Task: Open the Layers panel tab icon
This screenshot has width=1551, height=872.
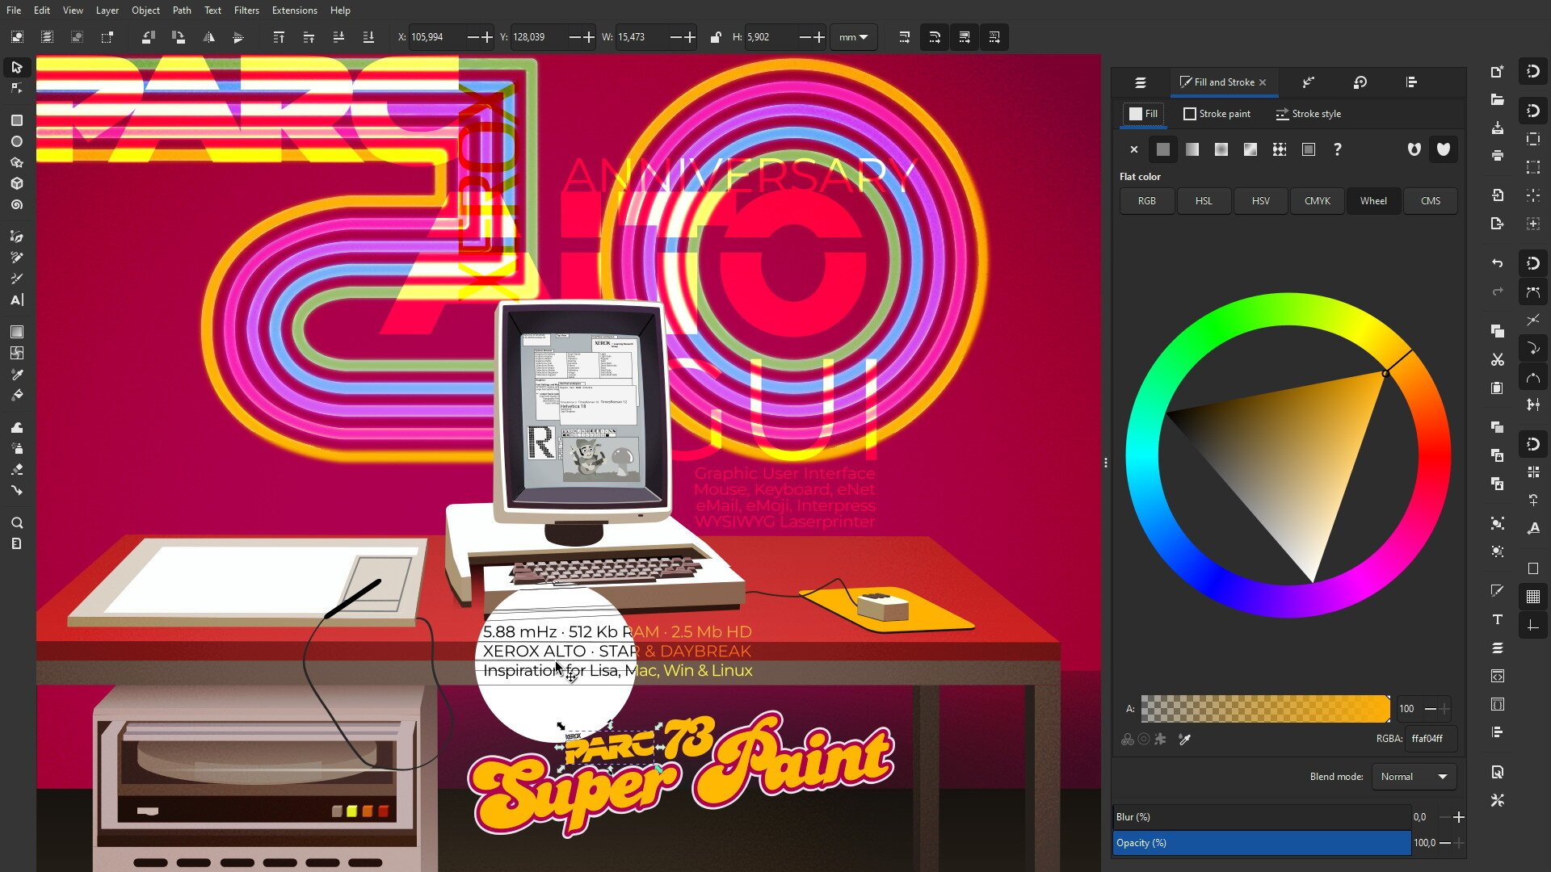Action: pyautogui.click(x=1140, y=82)
